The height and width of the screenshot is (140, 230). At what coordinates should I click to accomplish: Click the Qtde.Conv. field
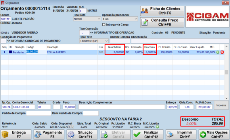tap(187, 107)
